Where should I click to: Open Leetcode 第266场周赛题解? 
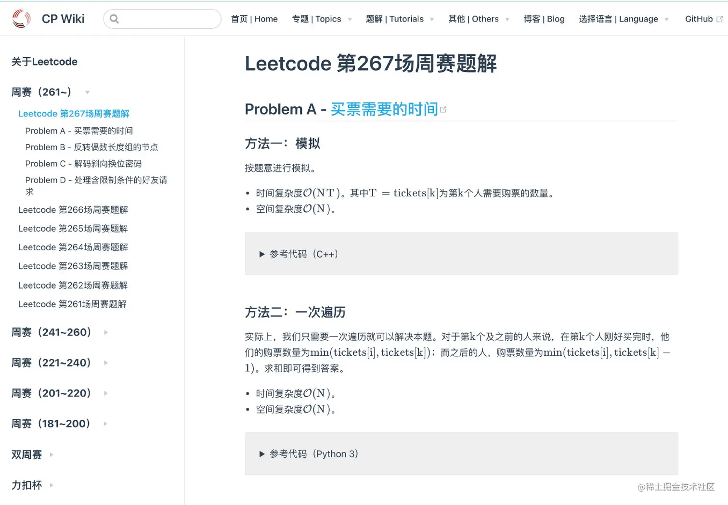[x=73, y=210]
